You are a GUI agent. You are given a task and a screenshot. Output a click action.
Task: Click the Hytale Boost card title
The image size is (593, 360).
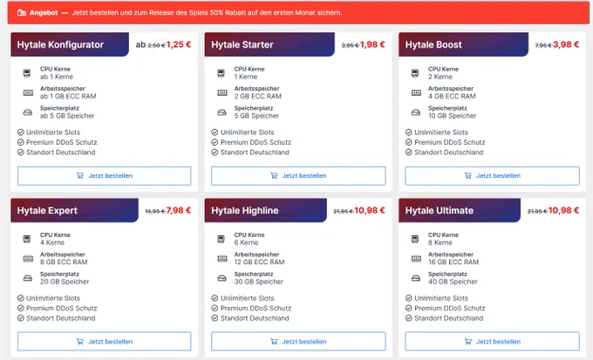(433, 44)
